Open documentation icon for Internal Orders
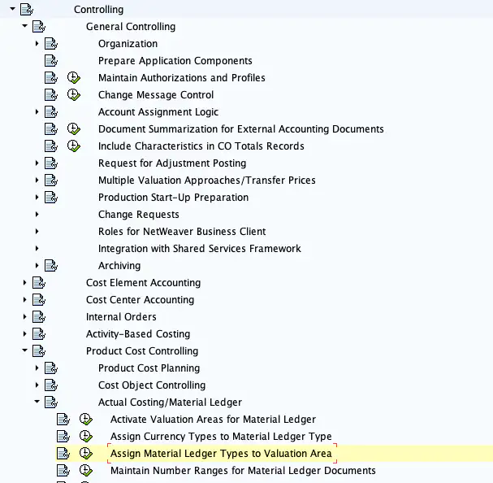 pyautogui.click(x=39, y=317)
